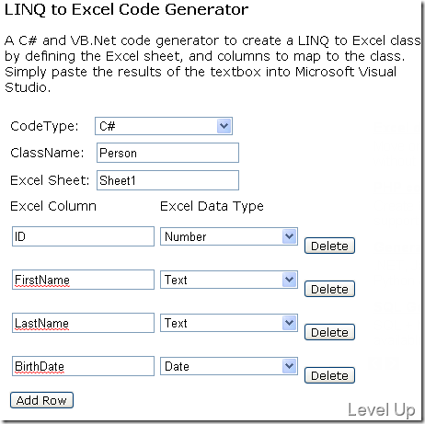Open the data type dropdown for FirstName

(229, 280)
